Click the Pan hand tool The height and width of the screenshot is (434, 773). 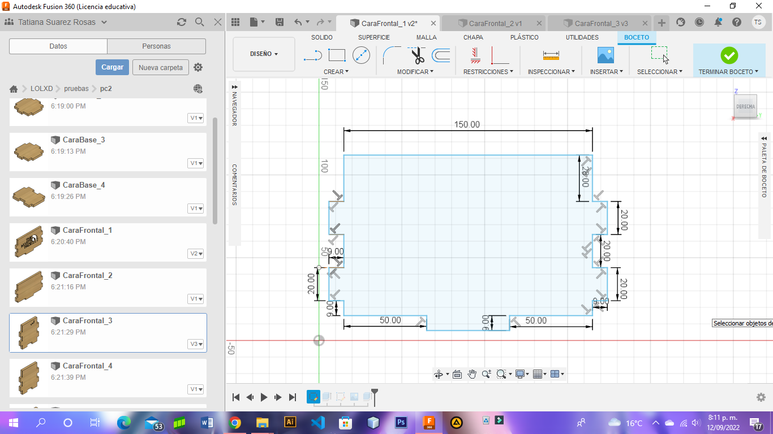click(x=472, y=374)
